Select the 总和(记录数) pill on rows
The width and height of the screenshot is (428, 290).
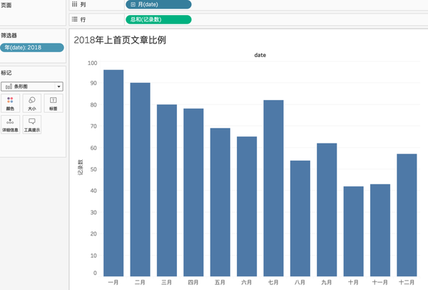[158, 19]
